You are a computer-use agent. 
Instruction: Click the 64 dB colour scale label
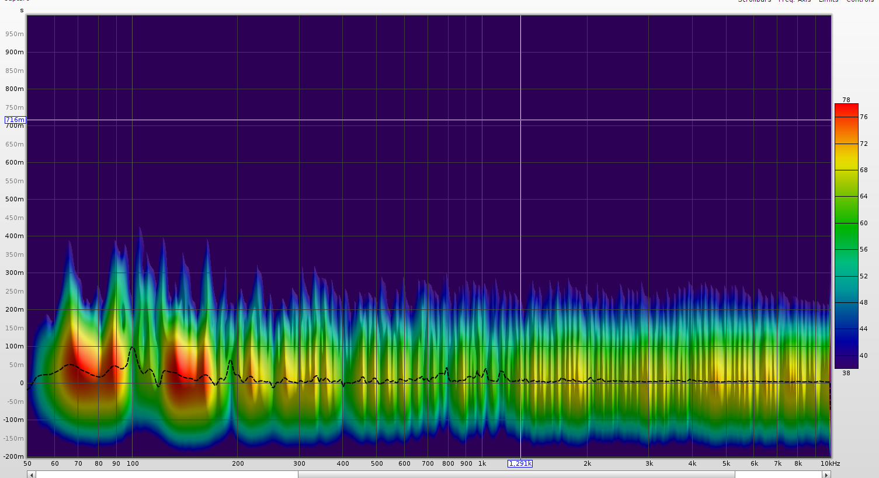click(864, 196)
